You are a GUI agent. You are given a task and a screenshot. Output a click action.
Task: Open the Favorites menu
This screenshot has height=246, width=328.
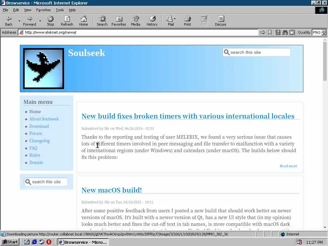(43, 10)
